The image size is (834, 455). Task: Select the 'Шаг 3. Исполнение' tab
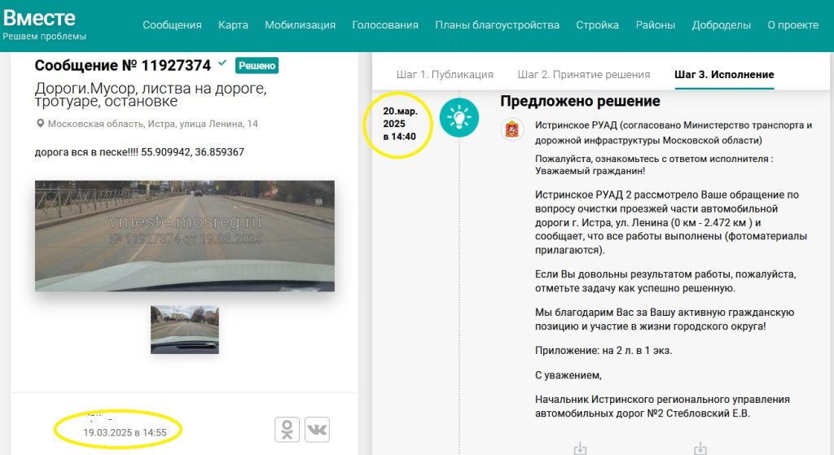coord(724,74)
